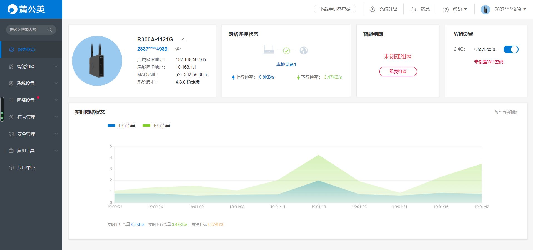This screenshot has width=533, height=250.
Task: Click the 我要组网 button
Action: click(398, 71)
